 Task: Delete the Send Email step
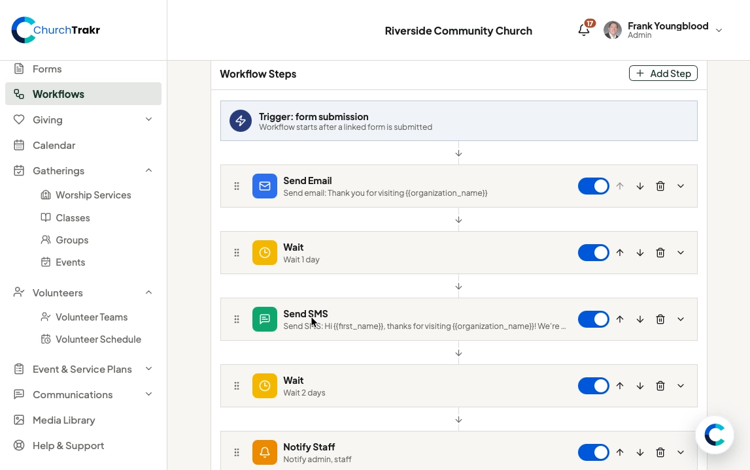click(x=660, y=186)
